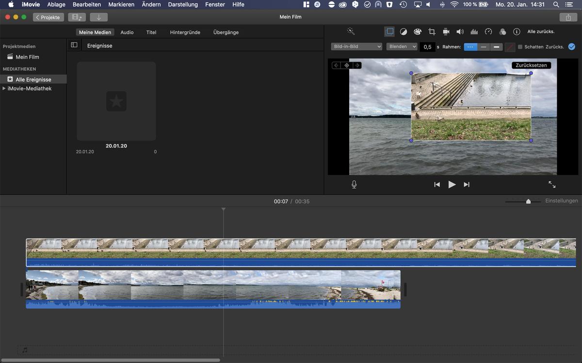Open the stabilization camera icon
Viewport: 582px width, 363px height.
point(446,31)
